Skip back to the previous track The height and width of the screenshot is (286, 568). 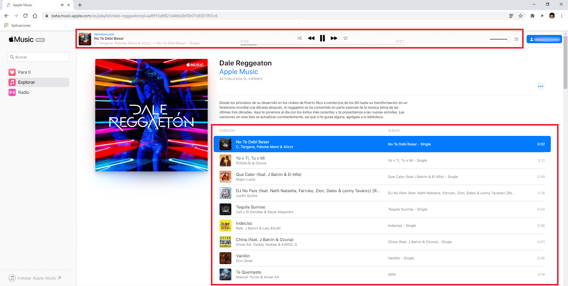tap(311, 38)
